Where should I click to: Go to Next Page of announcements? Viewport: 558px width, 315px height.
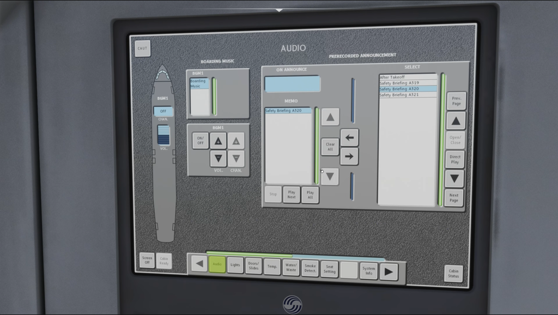tap(454, 198)
